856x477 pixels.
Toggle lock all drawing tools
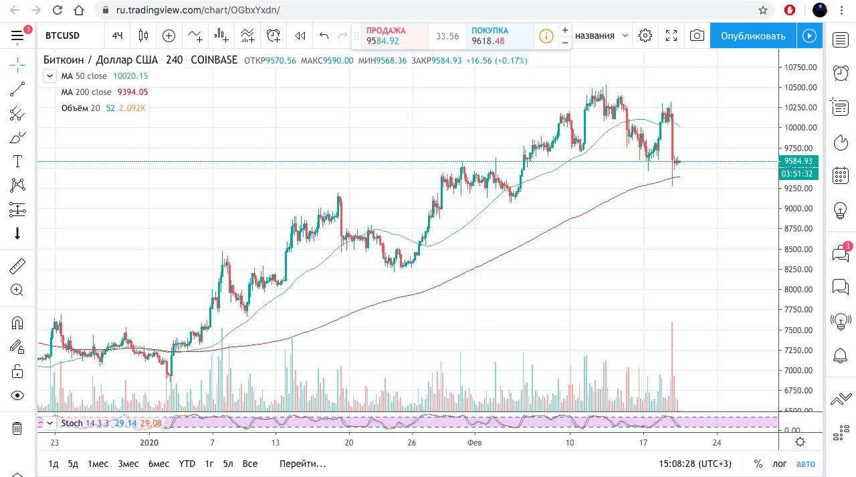point(17,371)
